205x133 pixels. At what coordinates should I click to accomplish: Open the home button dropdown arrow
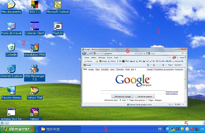click(151, 65)
